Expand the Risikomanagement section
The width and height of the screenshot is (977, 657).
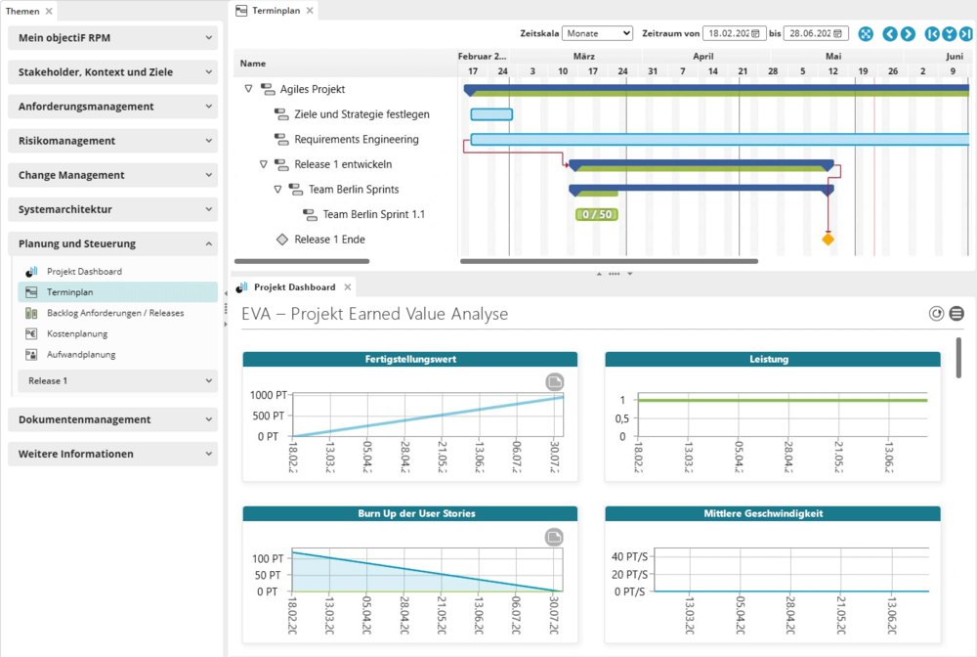[x=112, y=141]
